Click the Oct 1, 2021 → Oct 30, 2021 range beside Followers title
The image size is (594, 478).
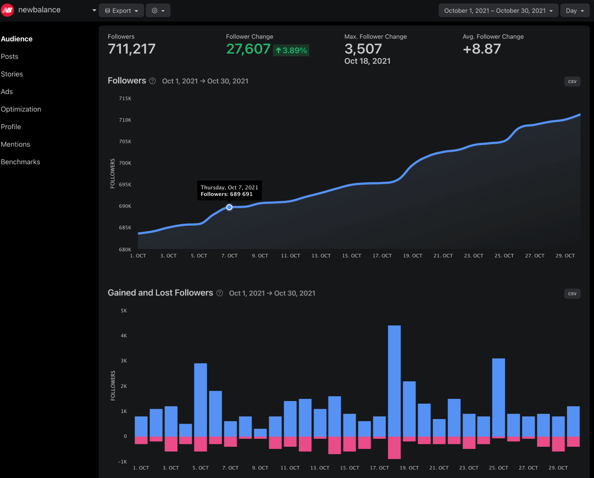pyautogui.click(x=205, y=81)
